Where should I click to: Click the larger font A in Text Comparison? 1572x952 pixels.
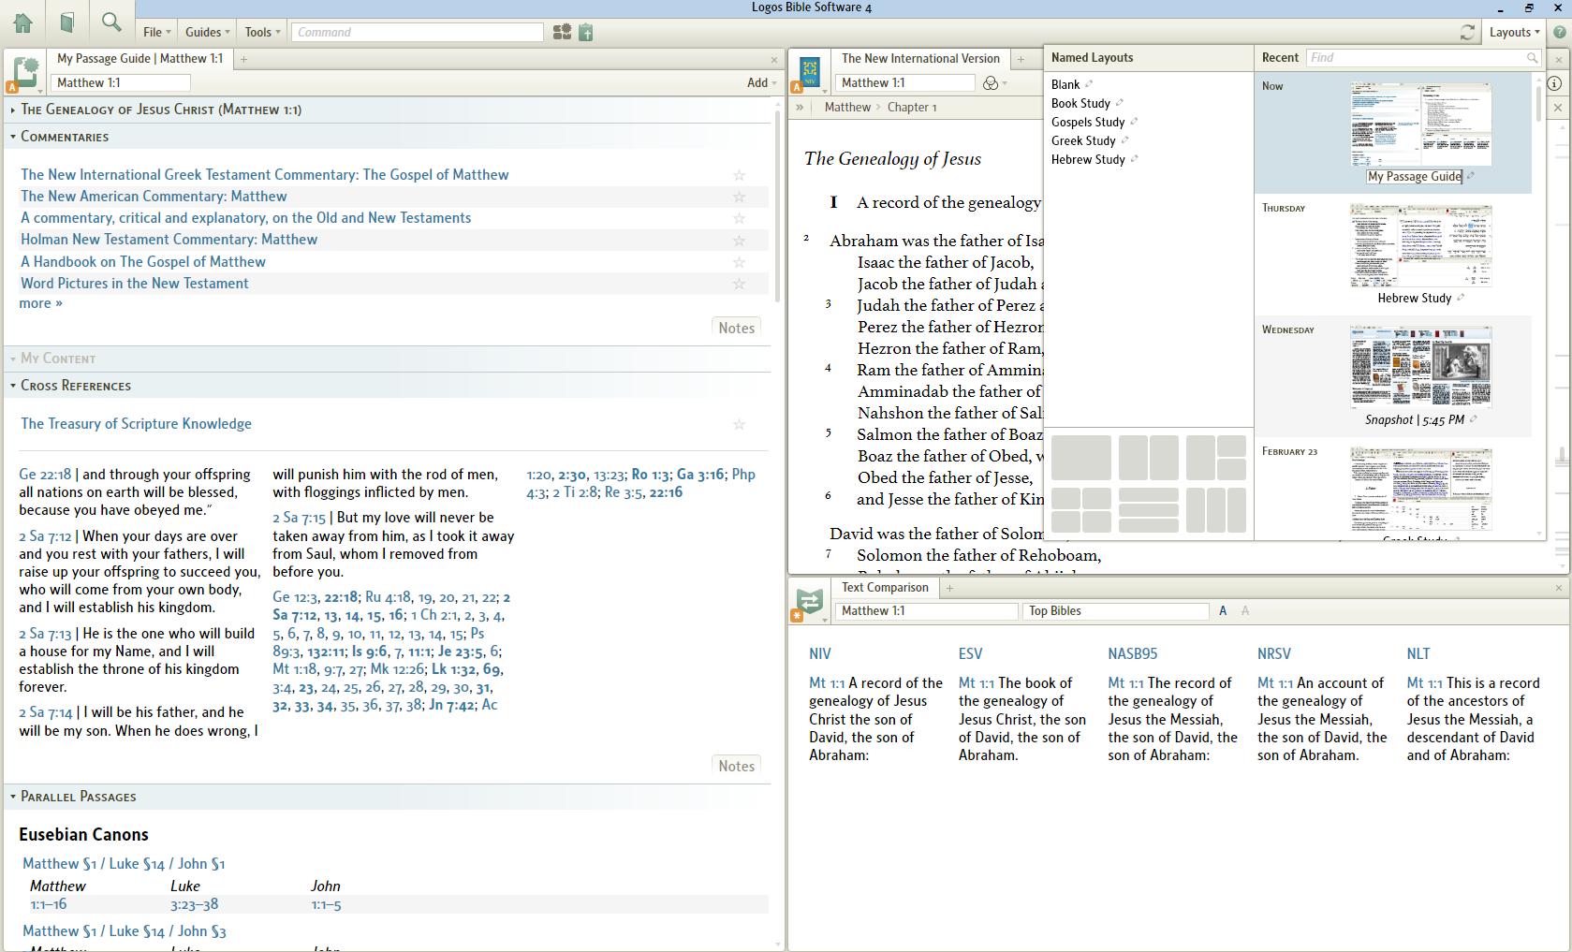pyautogui.click(x=1223, y=610)
